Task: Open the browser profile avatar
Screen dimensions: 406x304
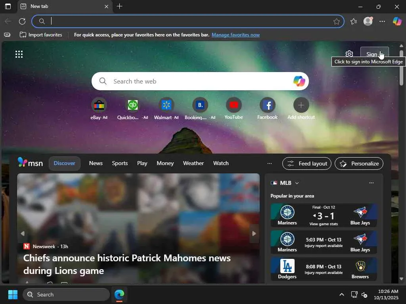Action: [368, 21]
